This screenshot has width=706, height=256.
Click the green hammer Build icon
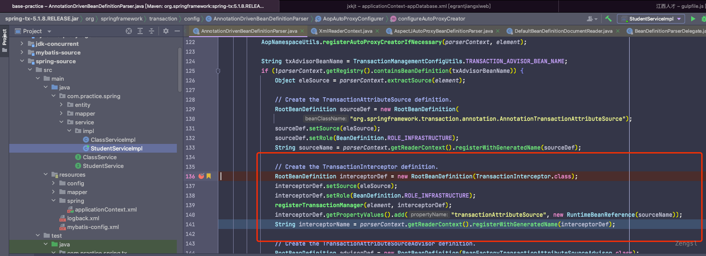pyautogui.click(x=608, y=19)
